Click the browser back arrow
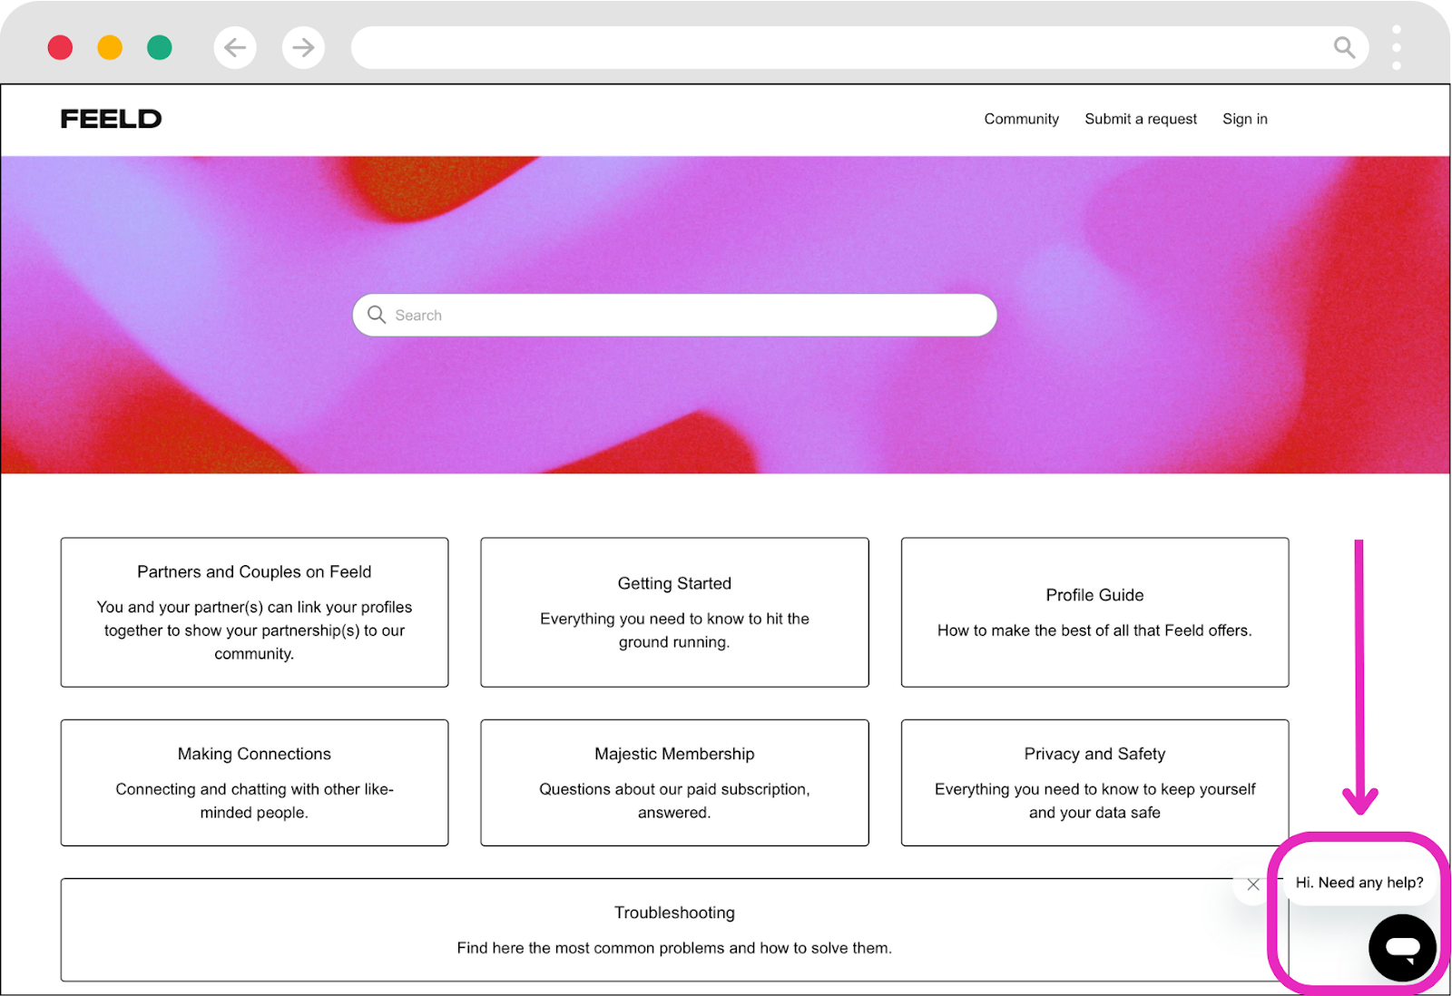This screenshot has width=1452, height=996. click(x=235, y=47)
